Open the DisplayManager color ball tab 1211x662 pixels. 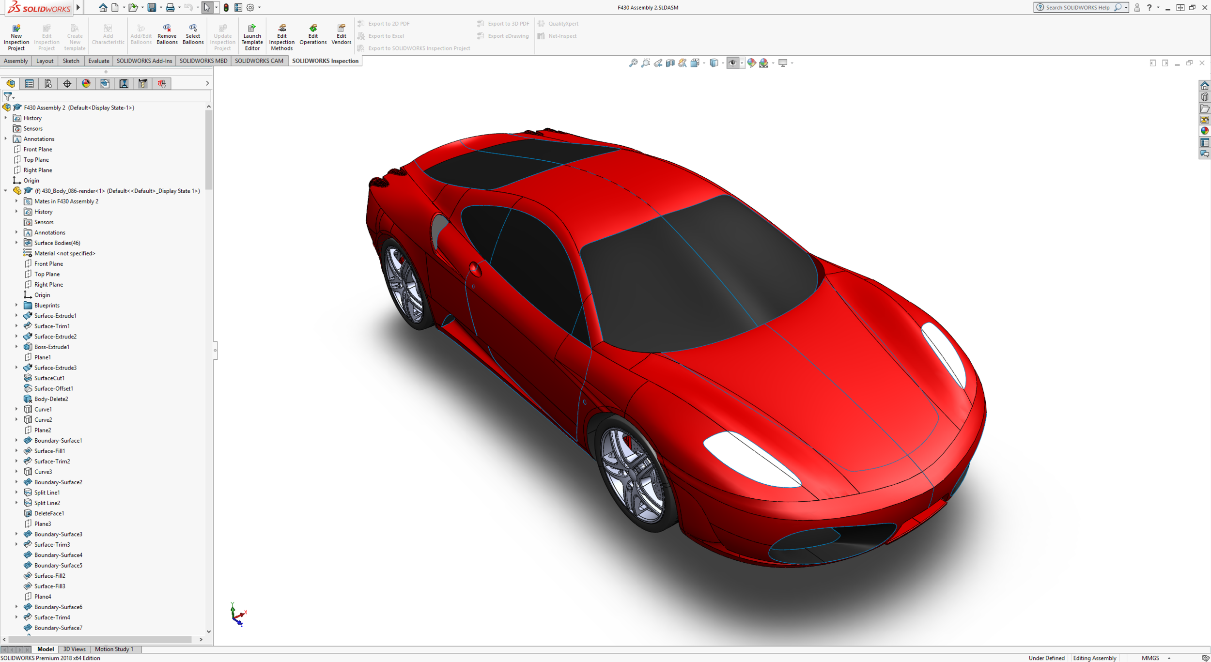[86, 84]
